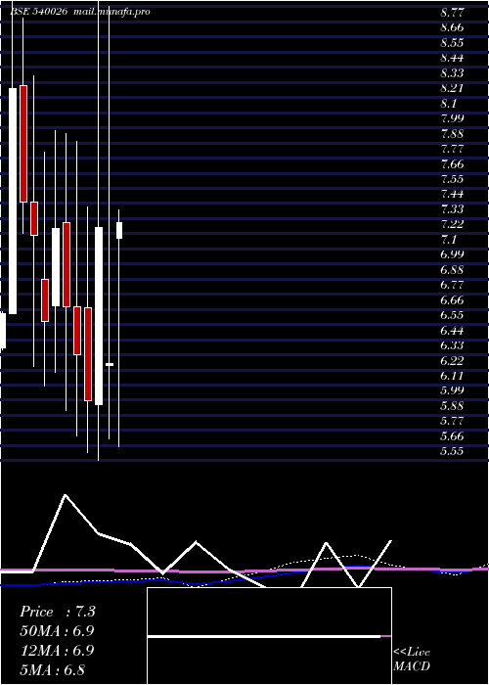Select the doji dash candle at 6.22
The image size is (489, 685).
click(x=110, y=364)
